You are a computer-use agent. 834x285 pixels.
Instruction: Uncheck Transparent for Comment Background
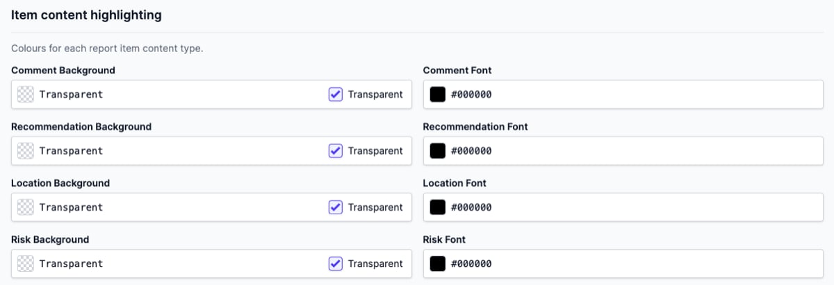(x=336, y=94)
